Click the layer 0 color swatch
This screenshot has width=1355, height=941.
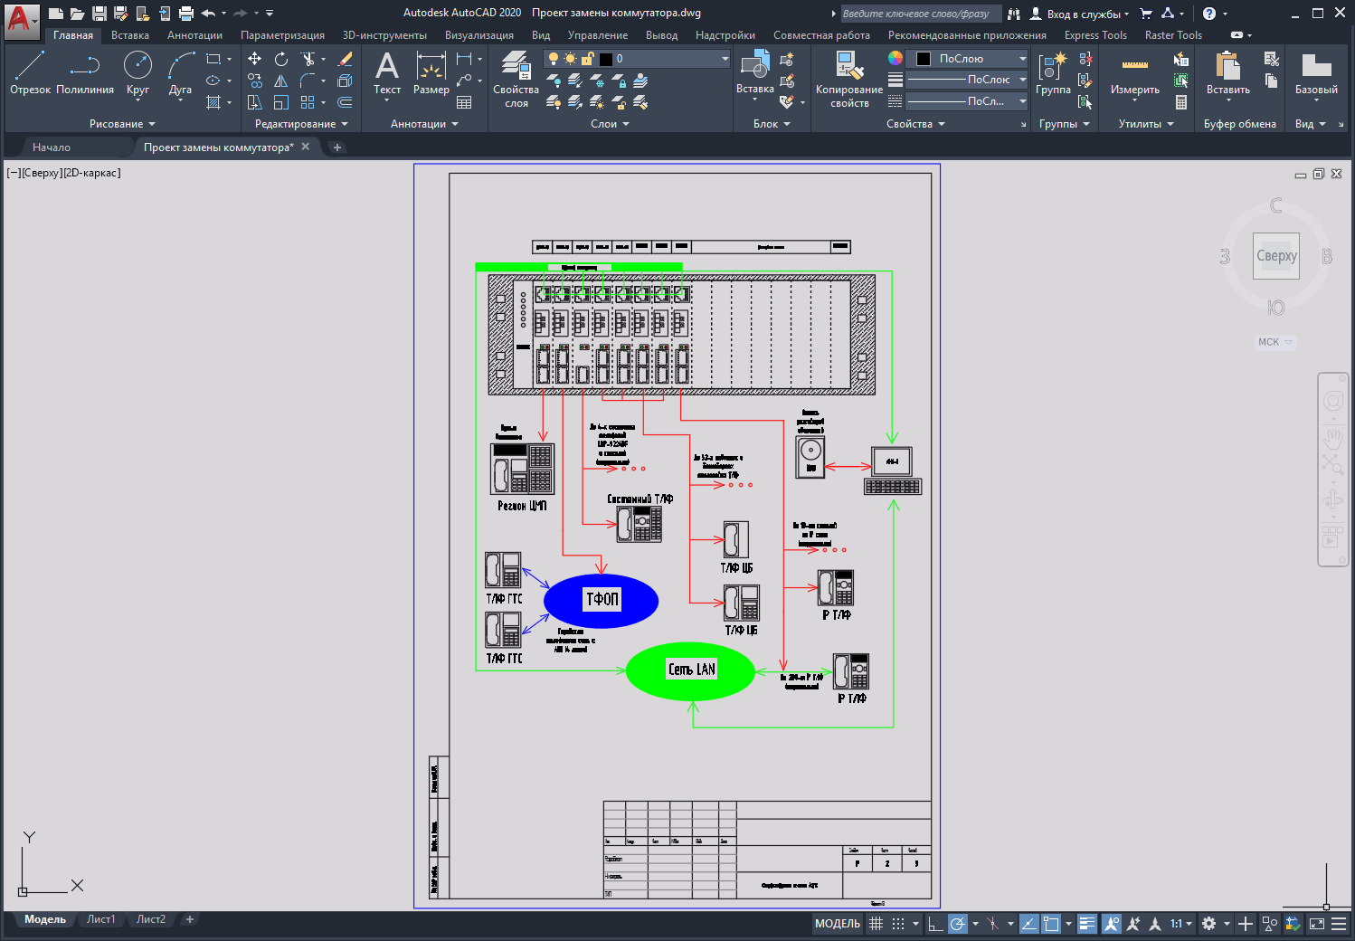tap(606, 59)
